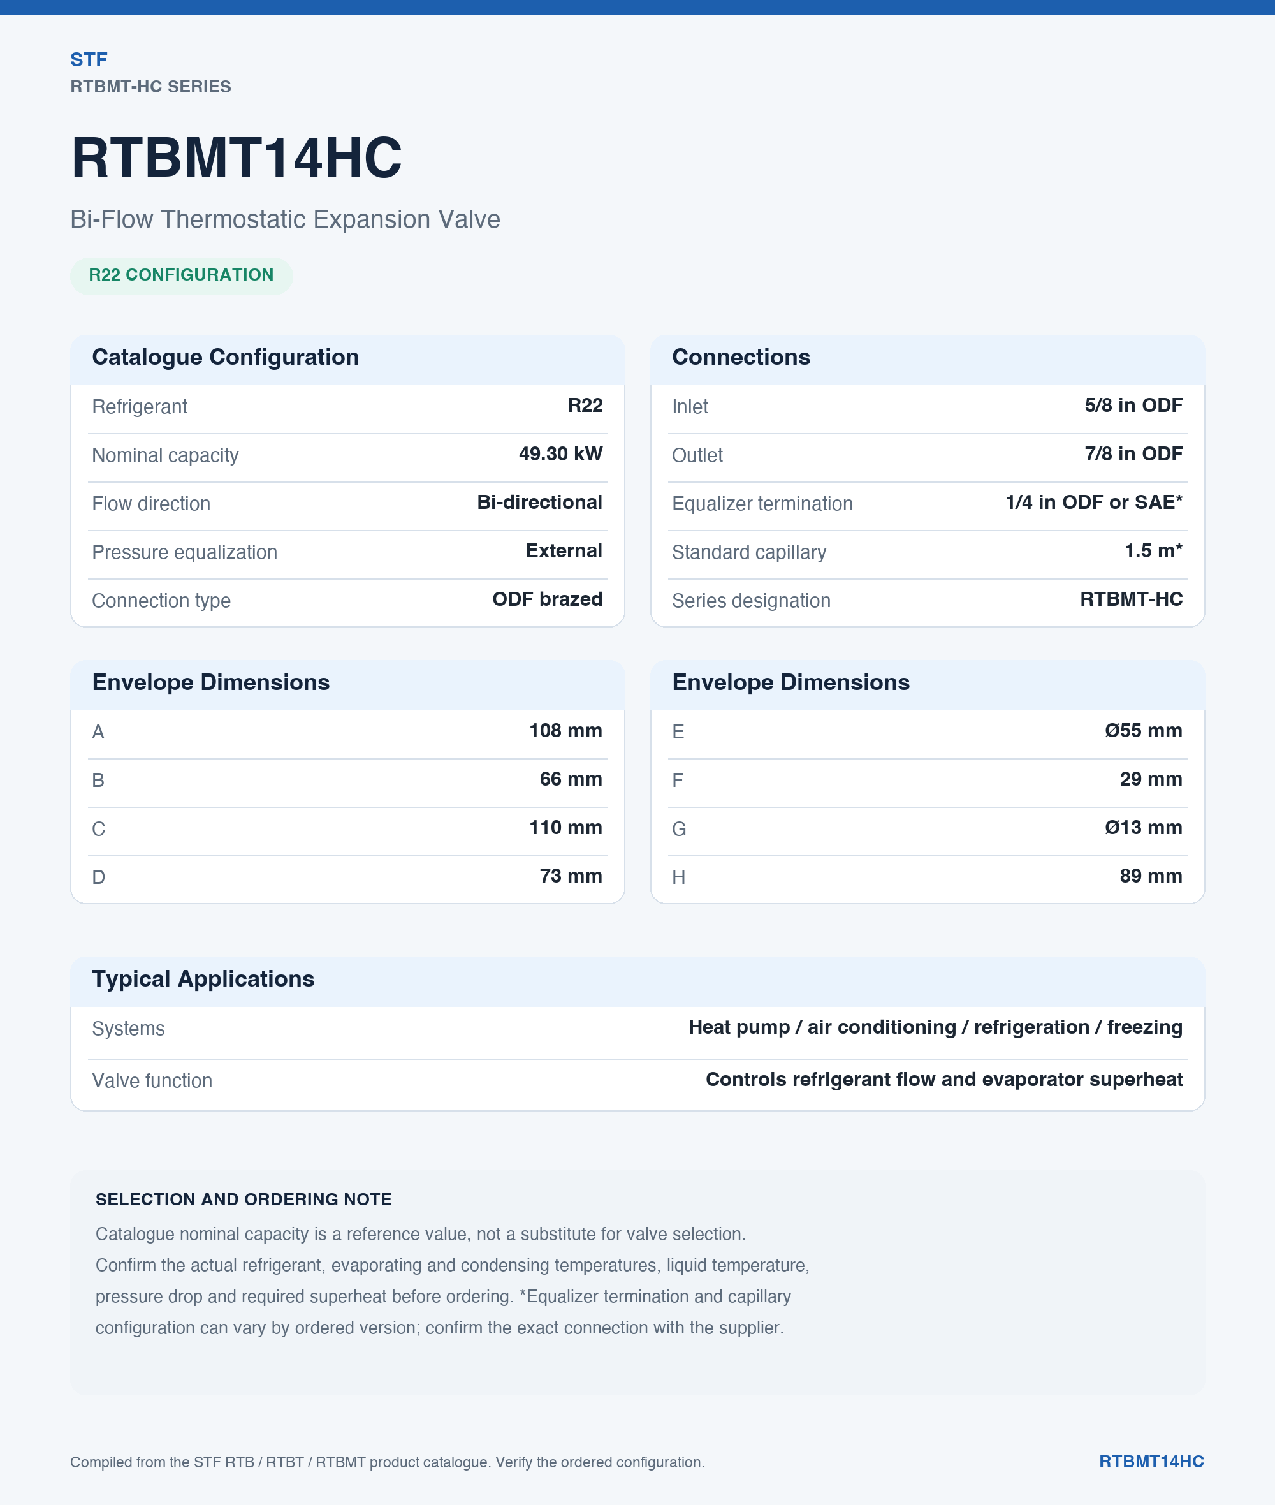
Task: Click dimension C value 110 mm
Action: tap(565, 828)
